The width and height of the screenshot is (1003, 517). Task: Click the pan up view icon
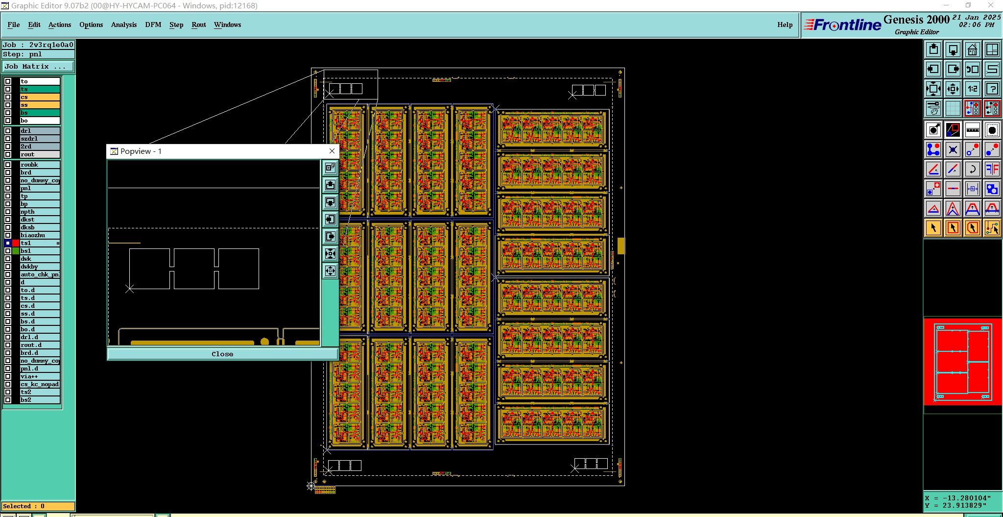tap(933, 49)
